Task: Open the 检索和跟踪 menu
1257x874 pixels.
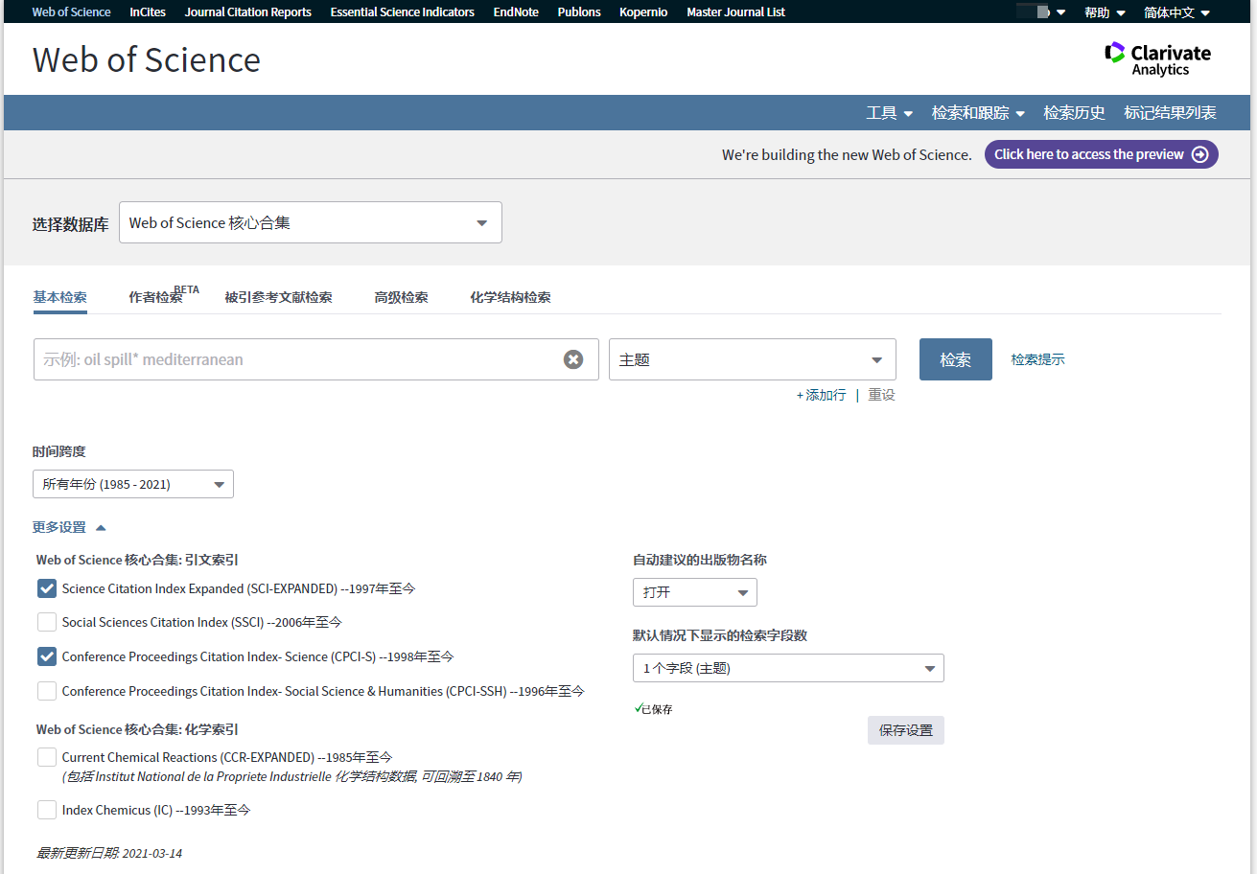Action: click(x=979, y=113)
